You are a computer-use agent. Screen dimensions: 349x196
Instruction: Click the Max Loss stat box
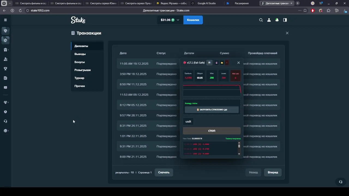235,76
